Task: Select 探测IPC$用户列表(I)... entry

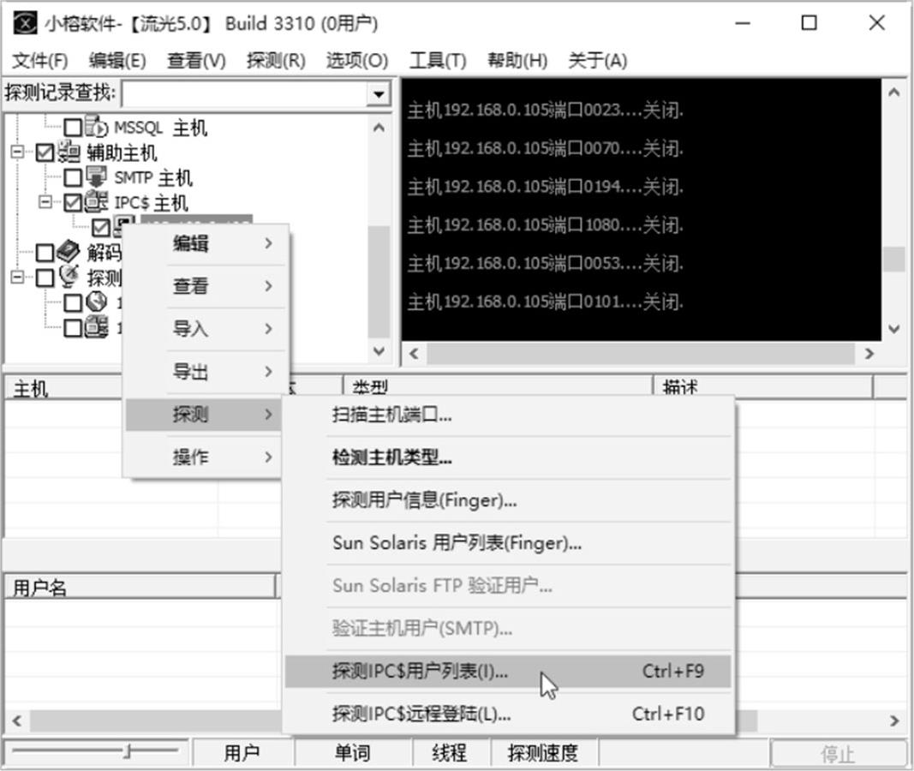Action: (x=508, y=672)
